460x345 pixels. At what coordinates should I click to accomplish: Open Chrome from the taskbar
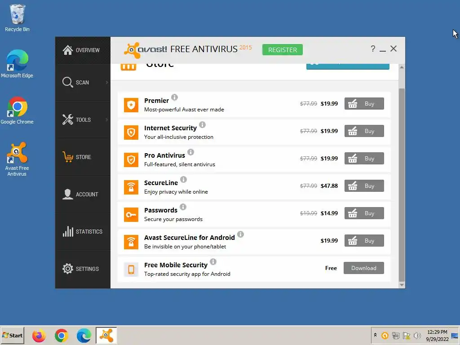[61, 336]
